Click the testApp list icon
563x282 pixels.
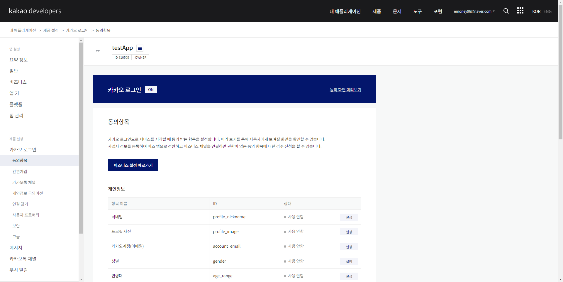[x=140, y=48]
